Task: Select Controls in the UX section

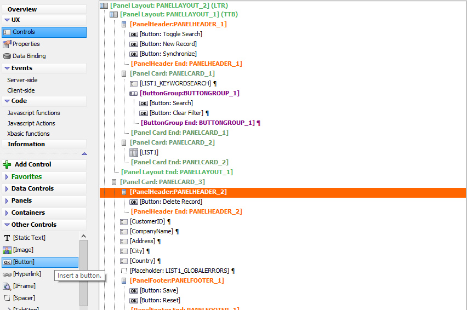Action: (x=44, y=32)
